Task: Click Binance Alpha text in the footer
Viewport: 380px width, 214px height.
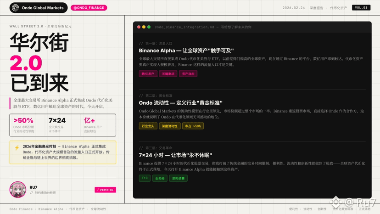Action: (x=50, y=209)
